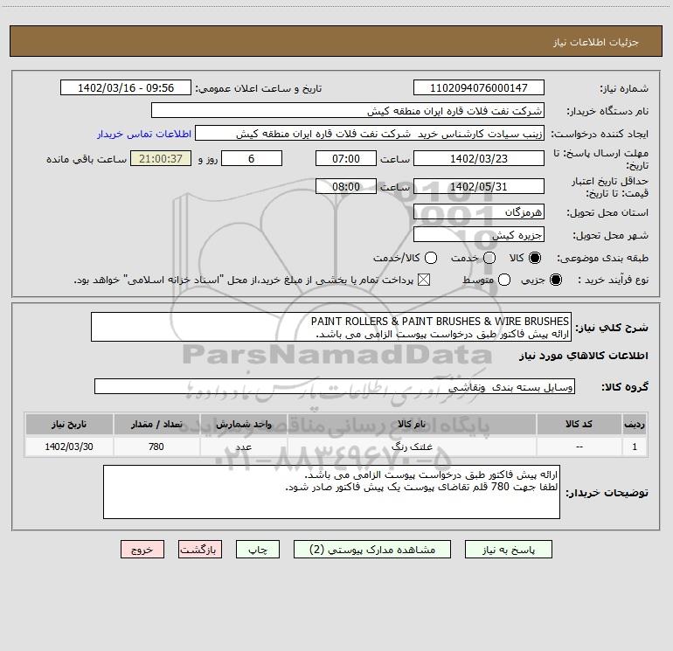Select the متوسط purchase type radio

[x=504, y=280]
